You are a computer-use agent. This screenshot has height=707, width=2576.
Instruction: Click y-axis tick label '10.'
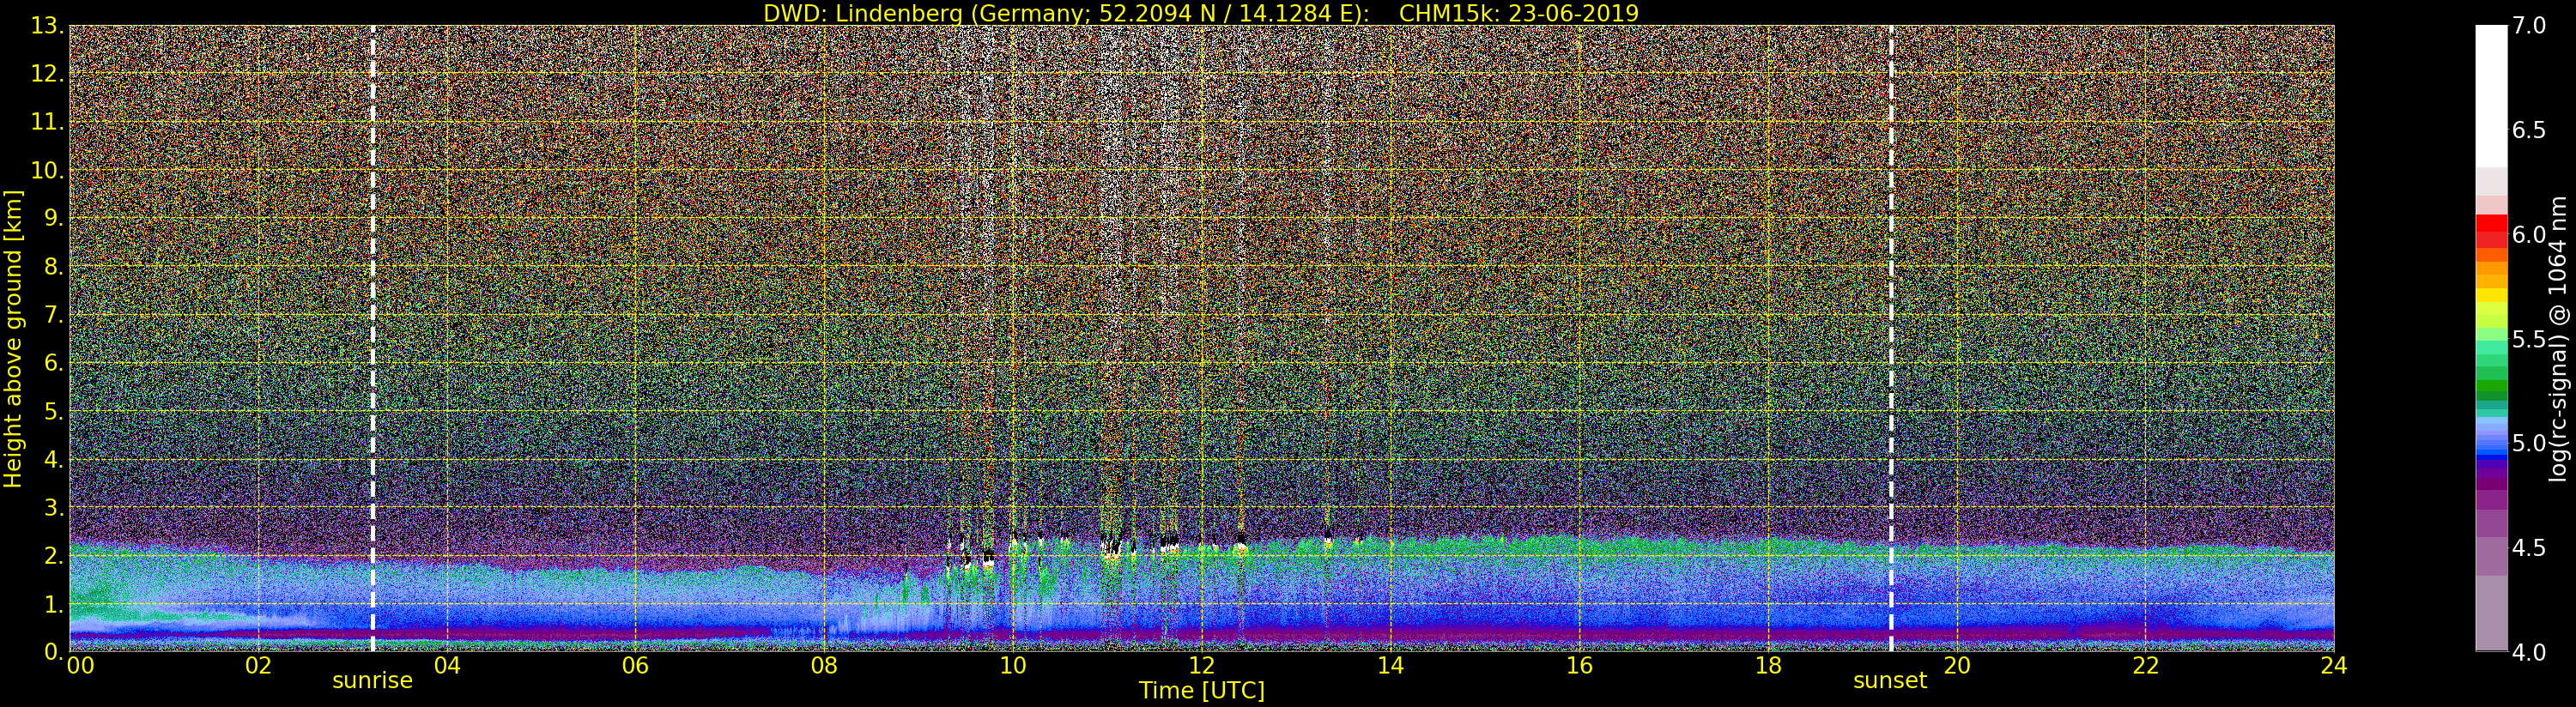click(47, 170)
